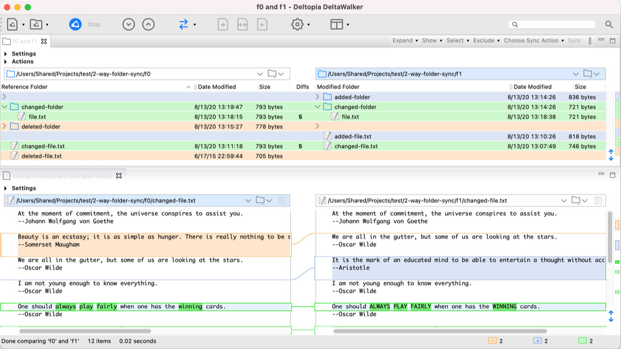The height and width of the screenshot is (349, 621).
Task: Minimize the changed-file.txt comparison panel
Action: tap(601, 175)
